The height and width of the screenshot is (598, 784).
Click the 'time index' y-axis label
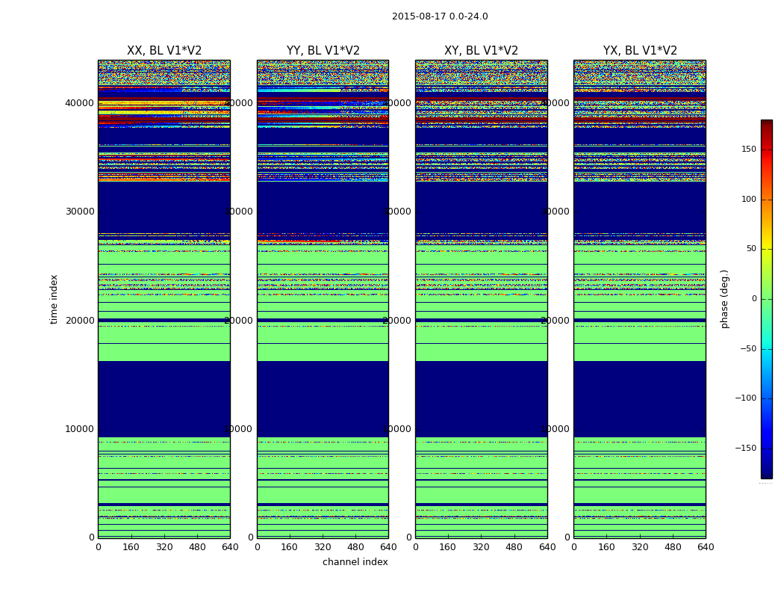pos(54,299)
